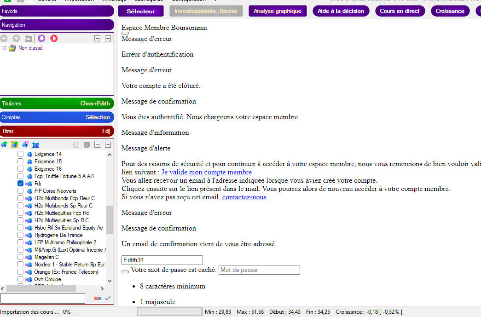Open the 'contactez-nous' link

[x=244, y=197]
